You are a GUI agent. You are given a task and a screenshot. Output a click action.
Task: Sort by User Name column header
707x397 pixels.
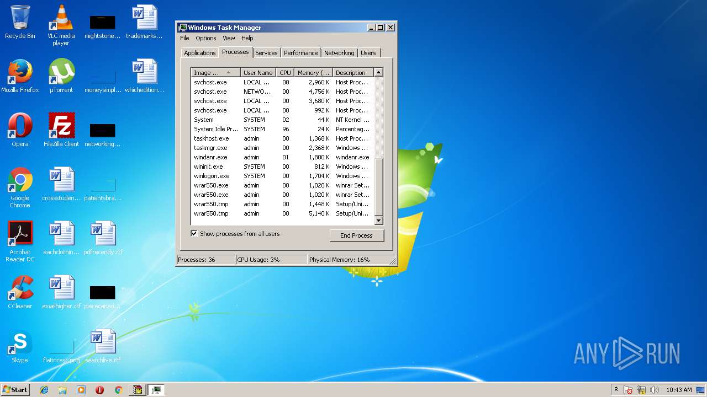pyautogui.click(x=258, y=73)
